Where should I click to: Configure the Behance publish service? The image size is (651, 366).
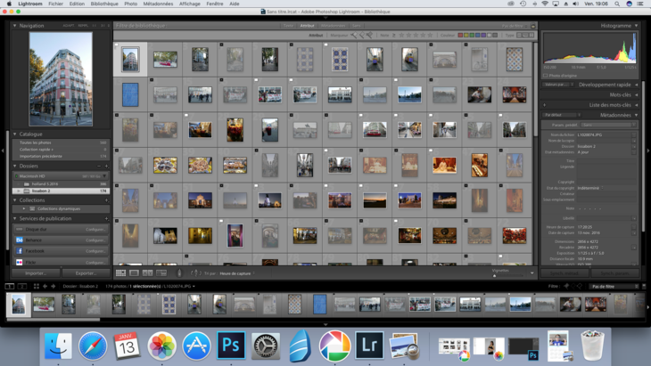pos(95,240)
